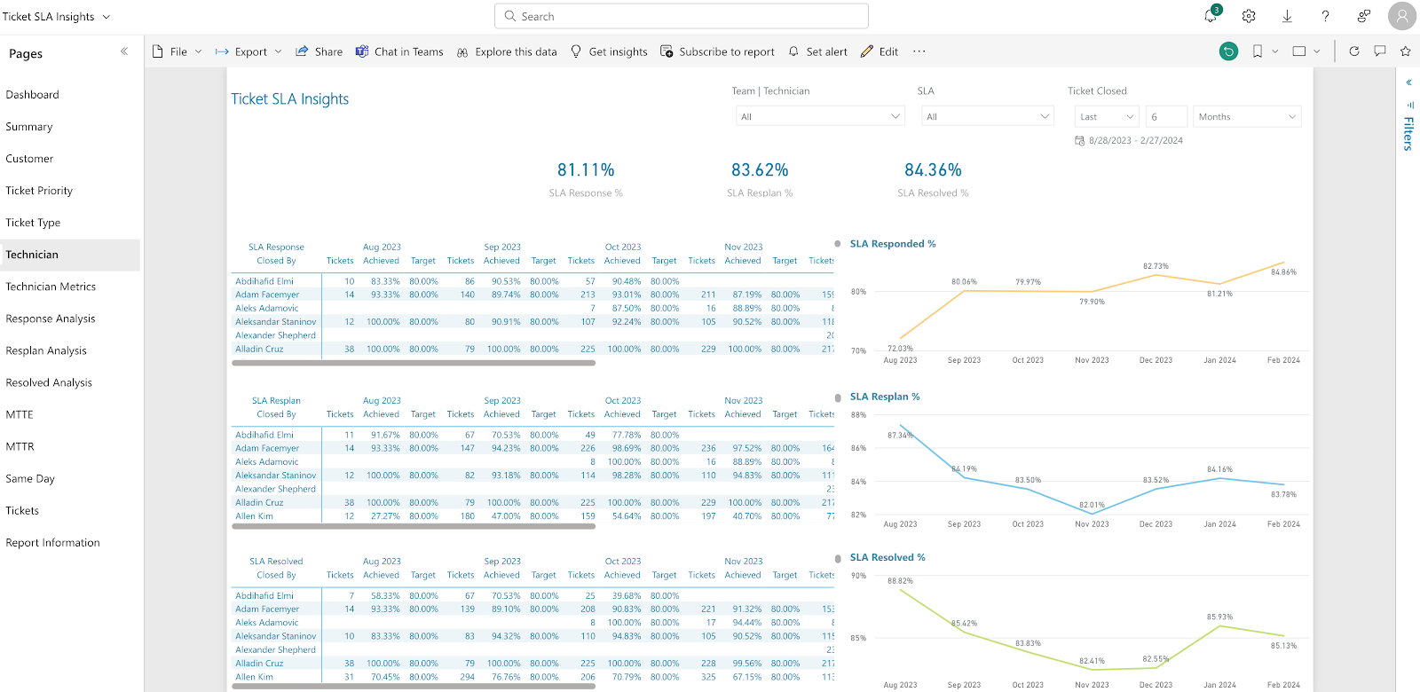
Task: Click the number 6 input field
Action: [1166, 116]
